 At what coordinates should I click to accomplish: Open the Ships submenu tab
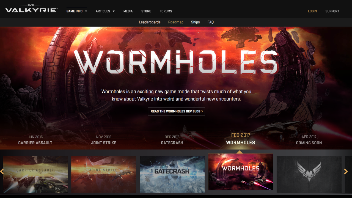[195, 22]
